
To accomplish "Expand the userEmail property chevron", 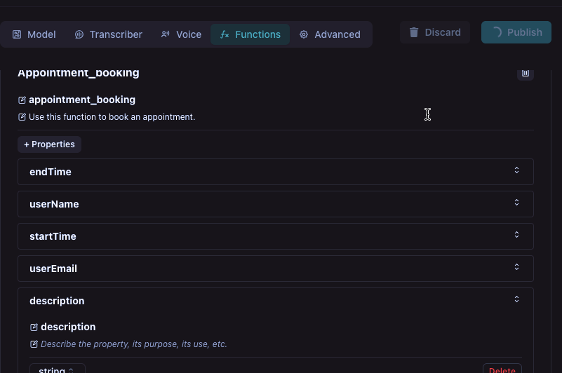I will 516,267.
